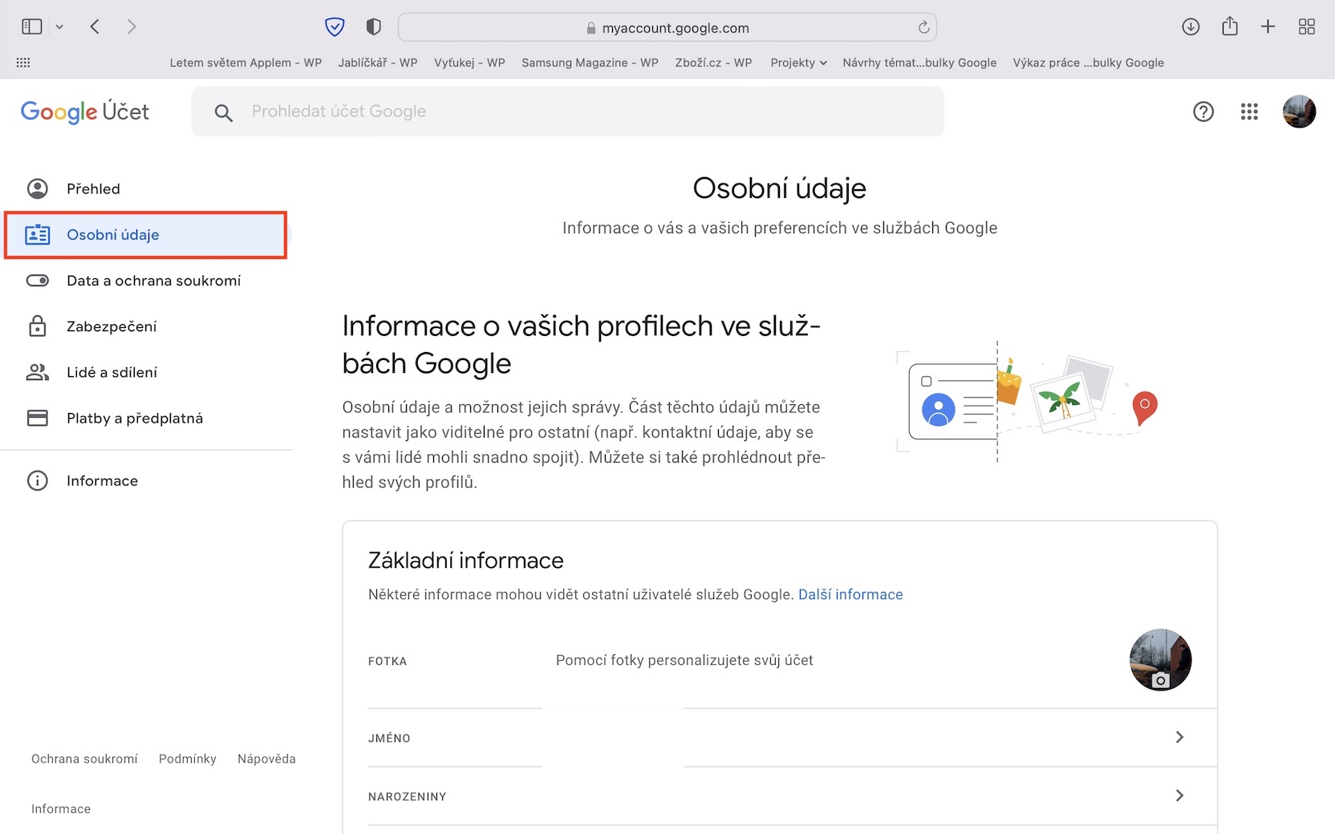Select Platby a předplatná in the side menu

(x=146, y=418)
